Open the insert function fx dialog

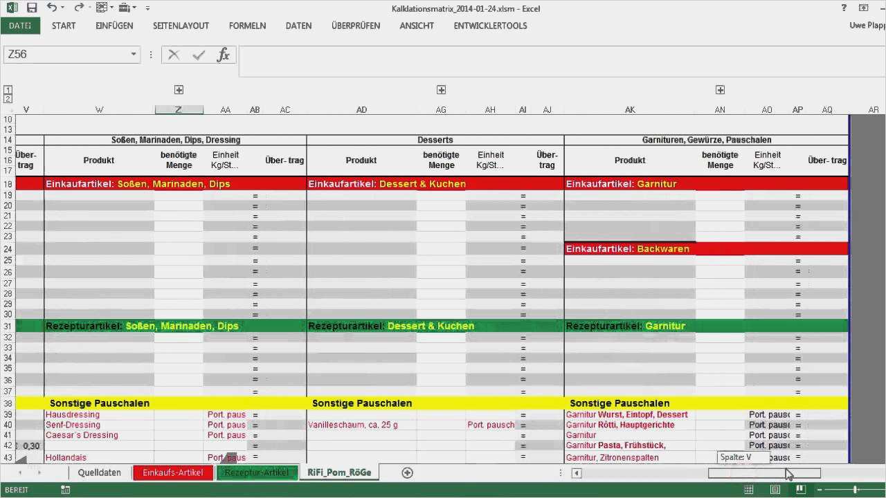223,55
